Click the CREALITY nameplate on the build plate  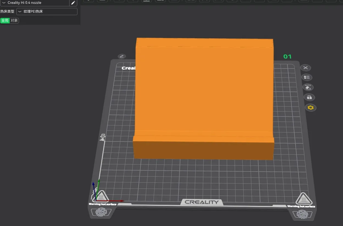coord(202,202)
